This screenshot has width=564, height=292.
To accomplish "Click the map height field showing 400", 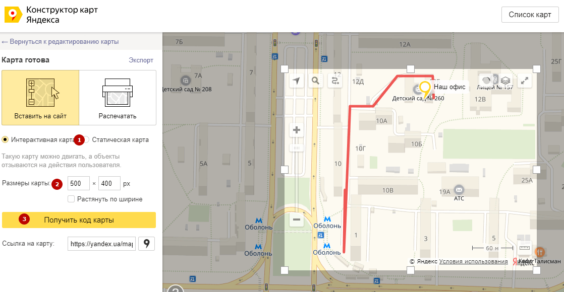I will (x=109, y=184).
